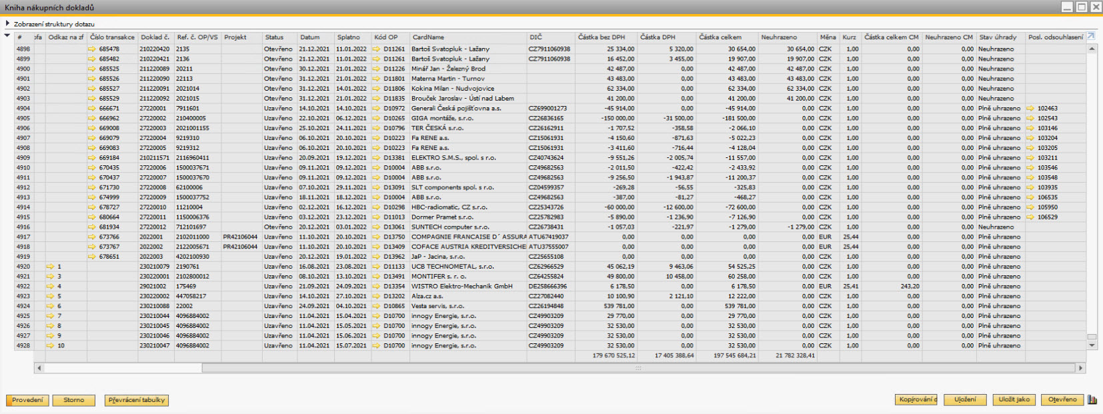This screenshot has width=1103, height=414.
Task: Click the Provedení button
Action: point(27,400)
